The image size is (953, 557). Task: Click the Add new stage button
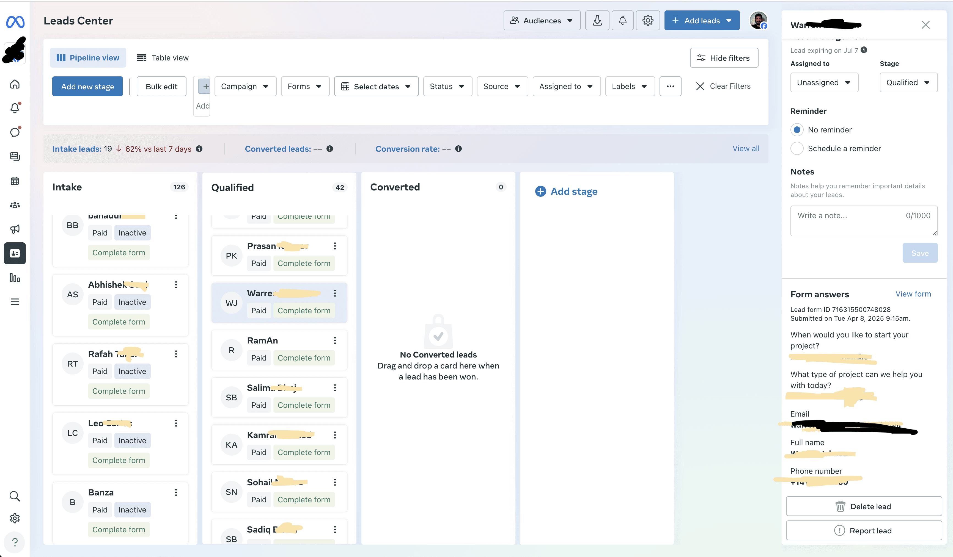point(87,86)
